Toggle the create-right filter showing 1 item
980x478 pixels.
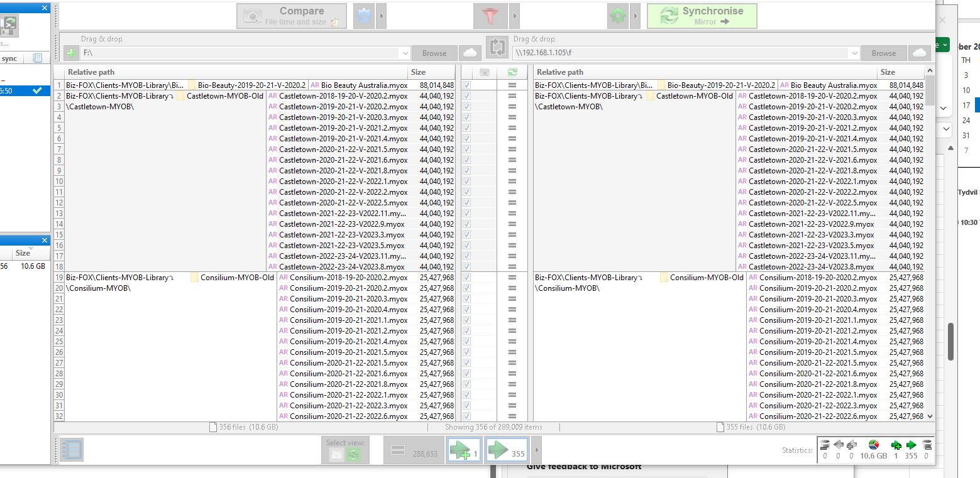pos(464,450)
